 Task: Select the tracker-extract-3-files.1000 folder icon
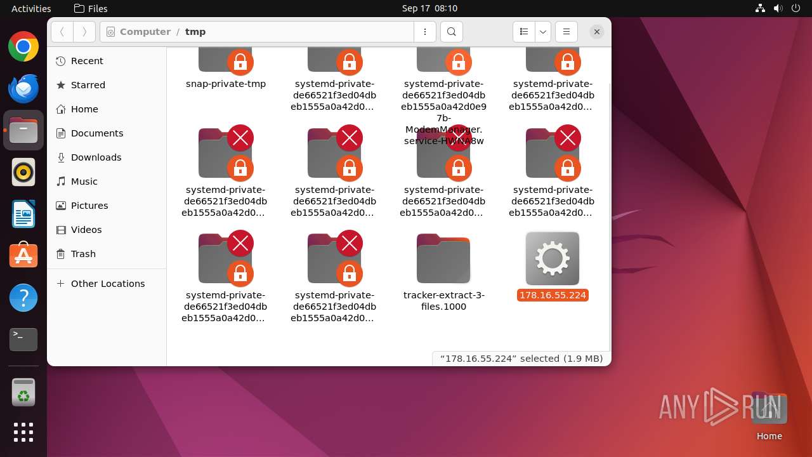443,258
